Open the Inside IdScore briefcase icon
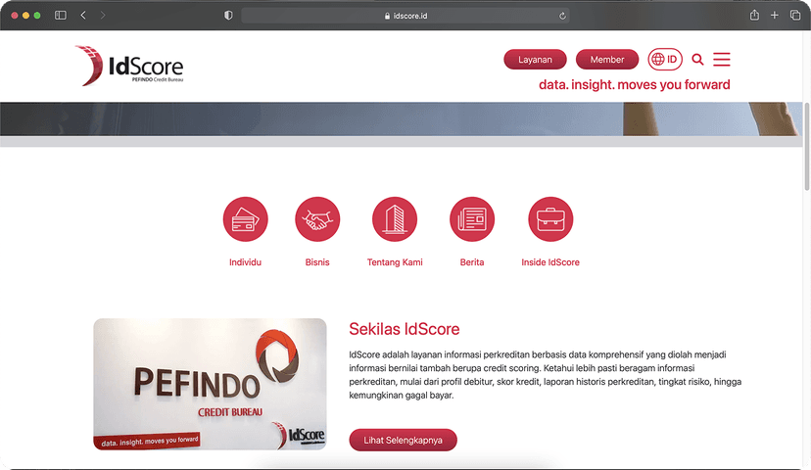811x470 pixels. tap(550, 219)
